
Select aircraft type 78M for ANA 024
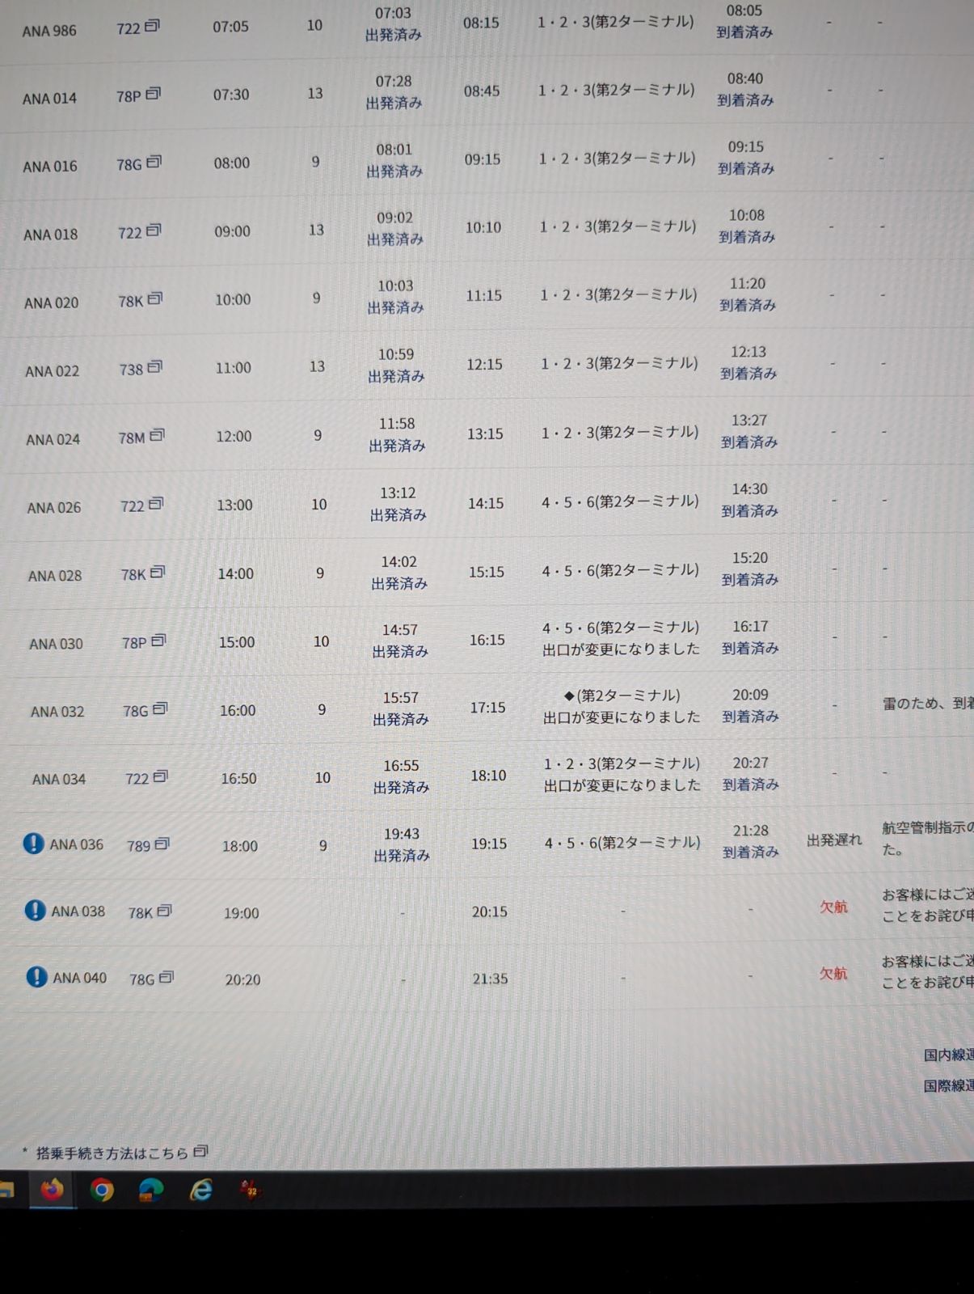[x=132, y=438]
